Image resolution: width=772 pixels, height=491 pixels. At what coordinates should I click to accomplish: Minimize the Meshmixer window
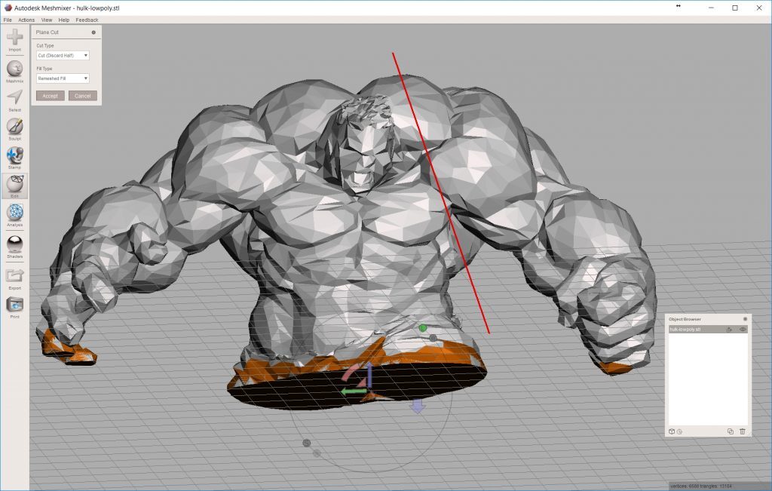click(712, 8)
